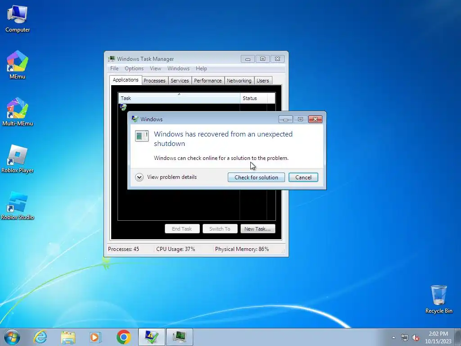
Task: Open the Windows Start menu orb
Action: 12,337
